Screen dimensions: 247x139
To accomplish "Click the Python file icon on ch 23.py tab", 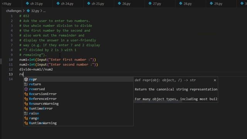I will pos(27,3).
